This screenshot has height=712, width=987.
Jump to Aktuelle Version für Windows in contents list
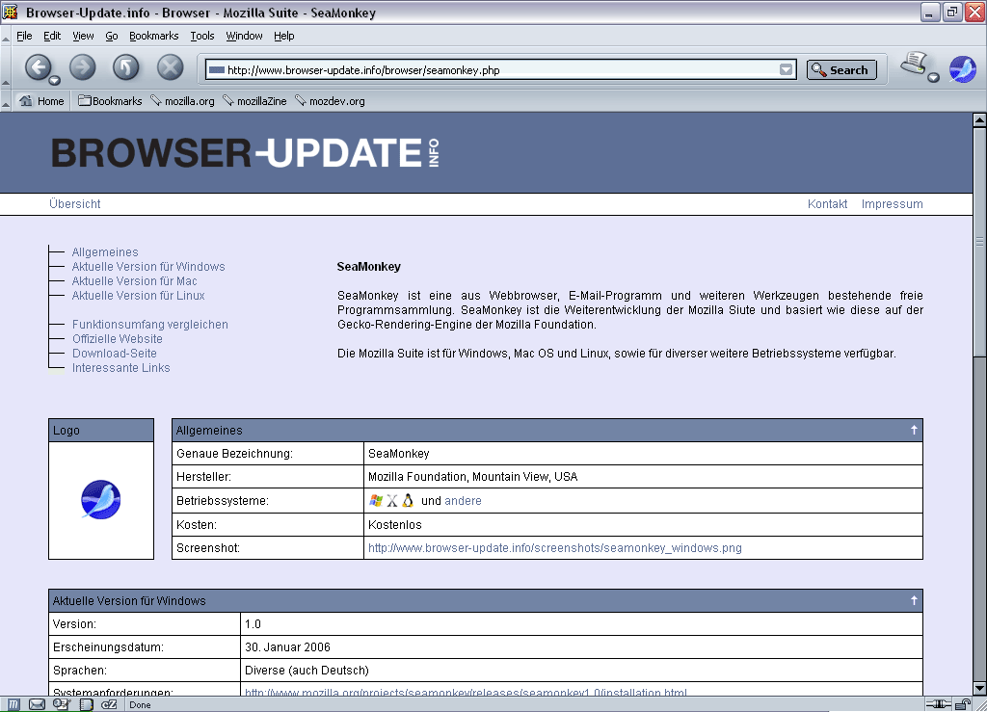coord(148,267)
